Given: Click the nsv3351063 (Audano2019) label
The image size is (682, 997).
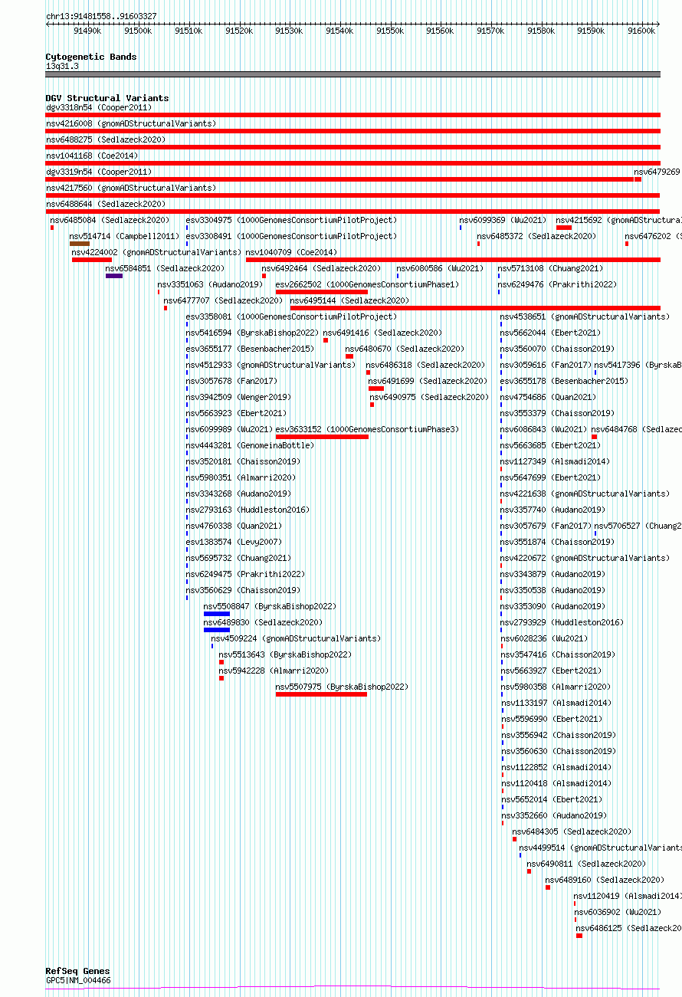Looking at the screenshot, I should [210, 284].
